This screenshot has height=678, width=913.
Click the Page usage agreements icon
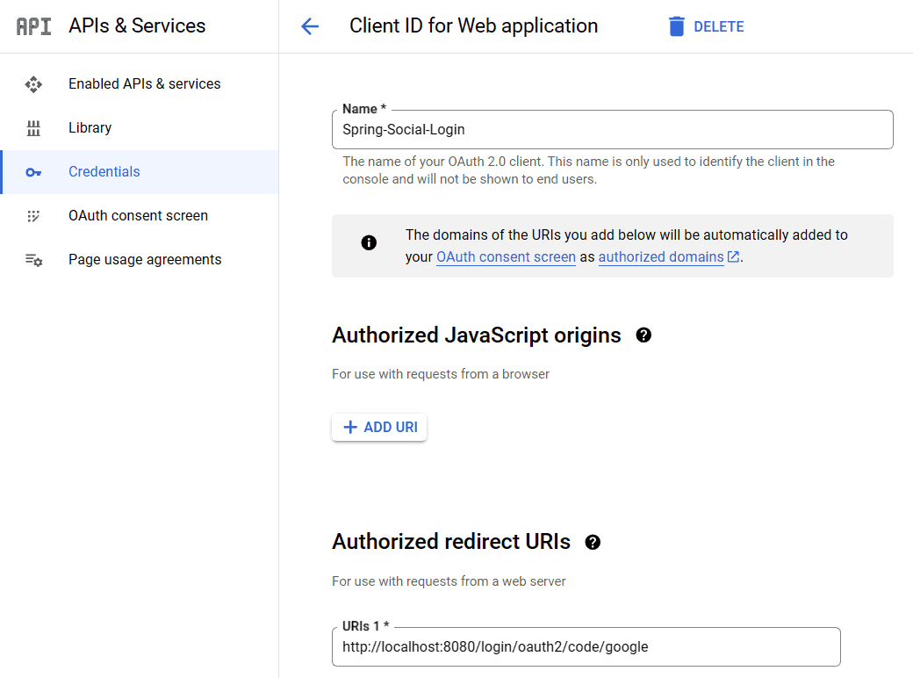tap(33, 260)
